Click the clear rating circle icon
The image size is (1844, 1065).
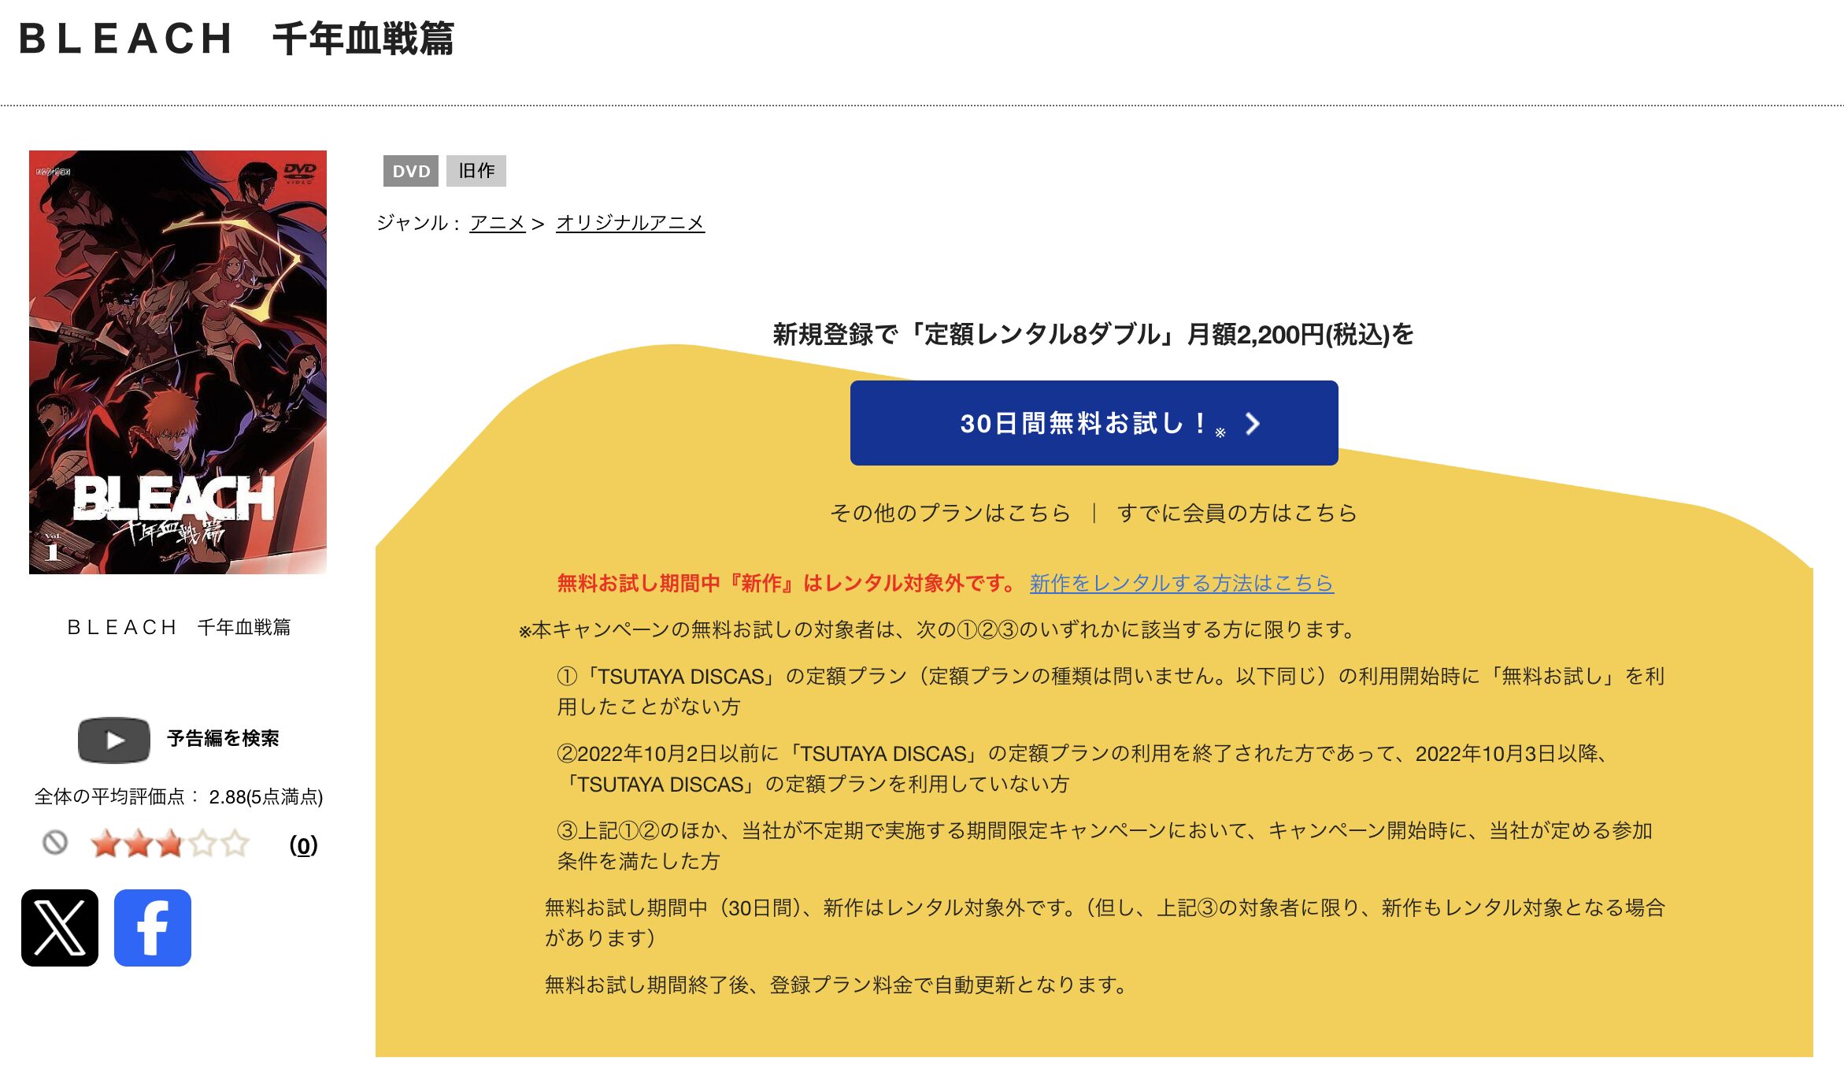(x=55, y=843)
